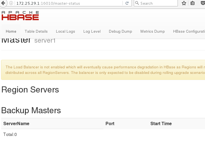205x152 pixels.
Task: Click the 'Total:0' table cell
Action: (10, 134)
